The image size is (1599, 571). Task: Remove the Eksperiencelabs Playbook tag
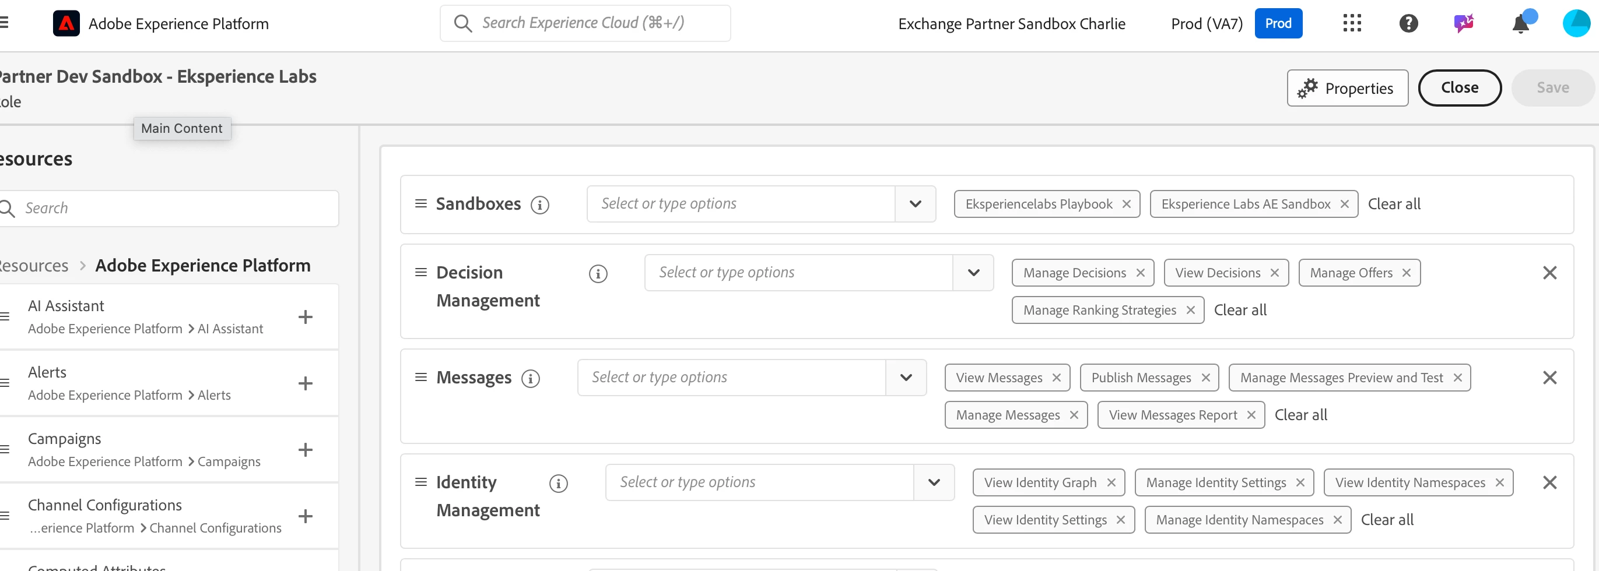(1126, 204)
